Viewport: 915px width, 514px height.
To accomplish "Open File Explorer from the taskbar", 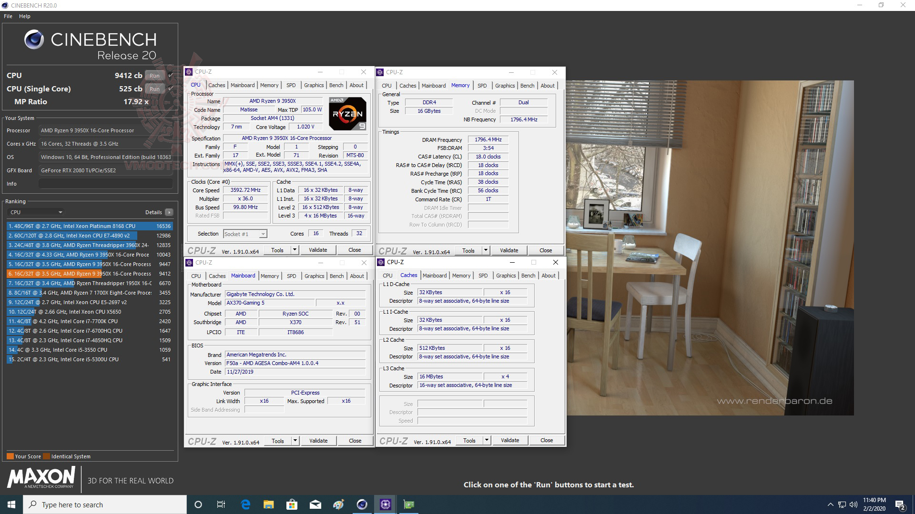I will tap(269, 504).
